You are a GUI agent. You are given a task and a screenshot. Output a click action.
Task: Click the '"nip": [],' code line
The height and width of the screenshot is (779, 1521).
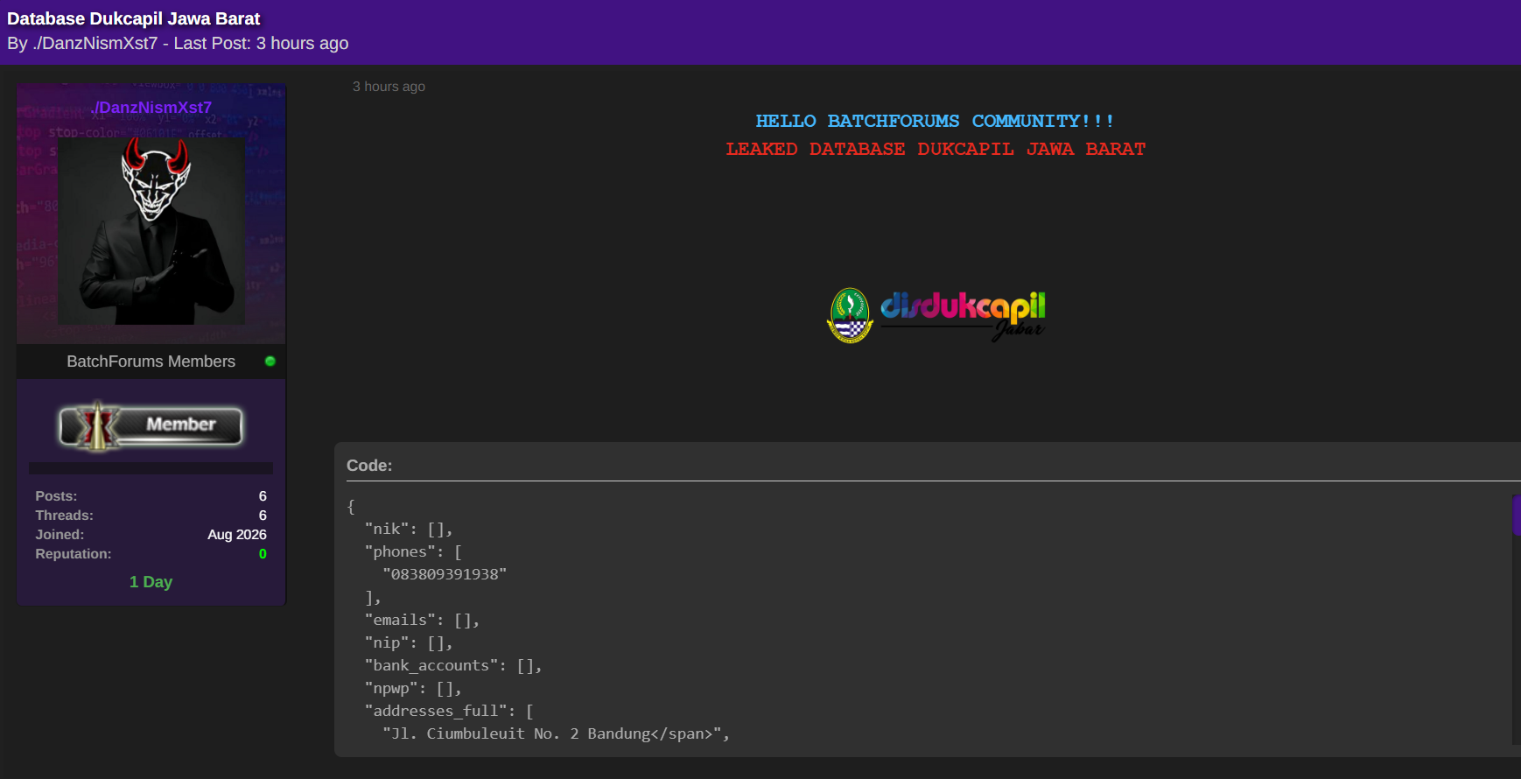pos(409,642)
